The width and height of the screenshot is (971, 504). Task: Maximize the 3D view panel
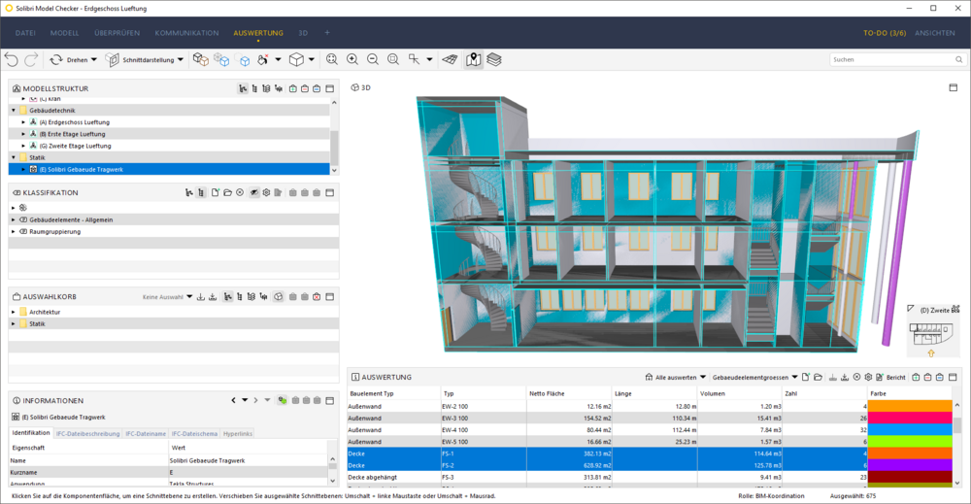click(x=954, y=88)
